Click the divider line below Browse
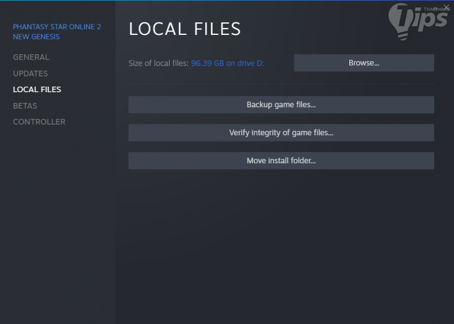This screenshot has height=324, width=454. pyautogui.click(x=281, y=84)
